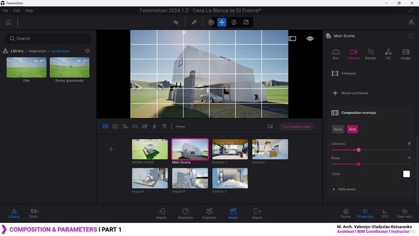Open the File menu

tap(5, 10)
